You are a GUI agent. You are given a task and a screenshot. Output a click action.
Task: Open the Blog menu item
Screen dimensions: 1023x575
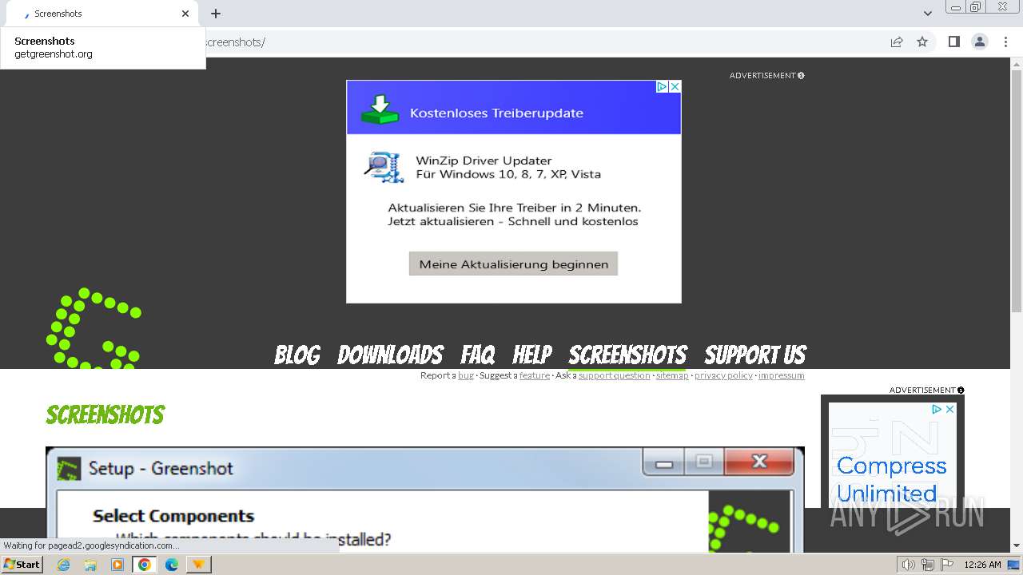point(297,355)
